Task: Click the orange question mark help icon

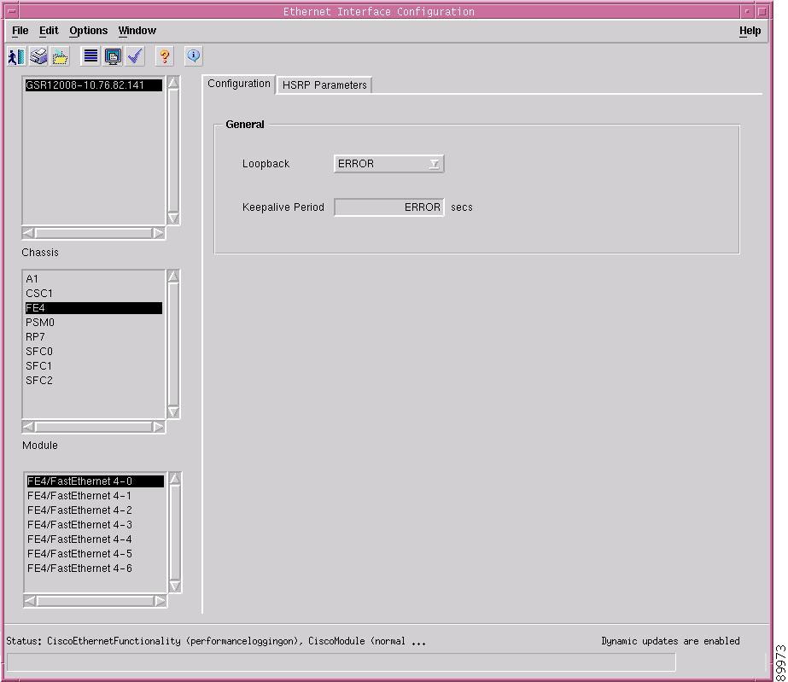Action: click(164, 56)
